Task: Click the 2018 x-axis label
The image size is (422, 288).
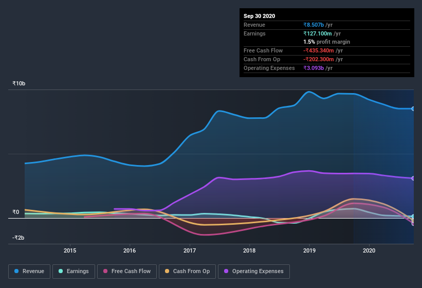Action: [x=249, y=250]
